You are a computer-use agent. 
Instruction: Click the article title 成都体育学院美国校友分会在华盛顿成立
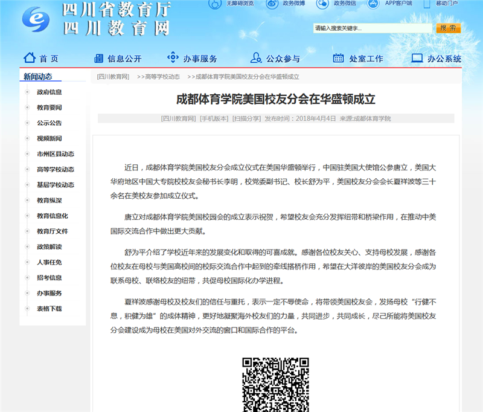[276, 99]
